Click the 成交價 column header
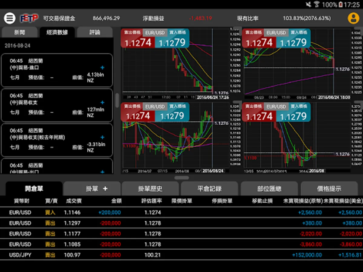363x272 pixels. coord(74,201)
